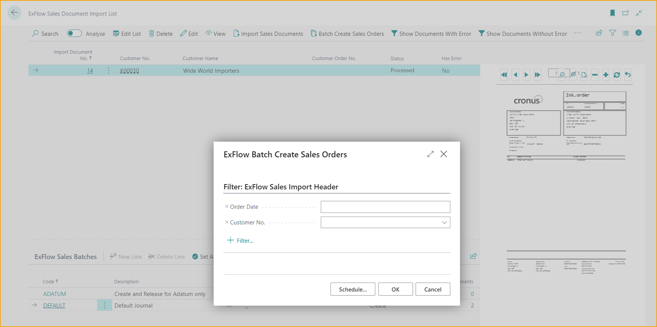
Task: Expand the Customer No. dropdown
Action: click(444, 223)
